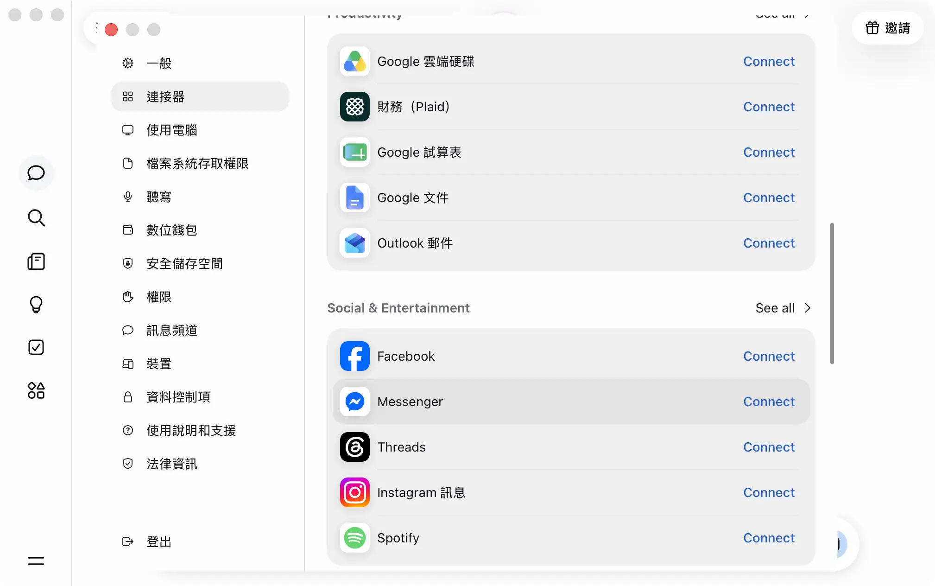
Task: Connect Google 雲端硬碟
Action: pos(769,61)
